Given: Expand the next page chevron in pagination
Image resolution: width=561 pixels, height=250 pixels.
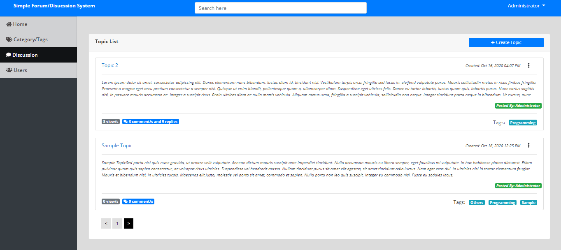Looking at the screenshot, I should point(128,223).
